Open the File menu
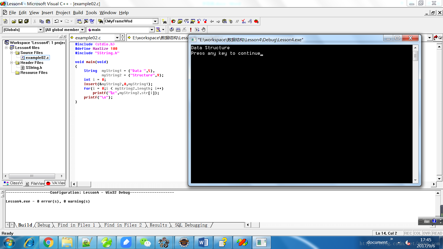Screen dimensions: 443x249 point(12,12)
